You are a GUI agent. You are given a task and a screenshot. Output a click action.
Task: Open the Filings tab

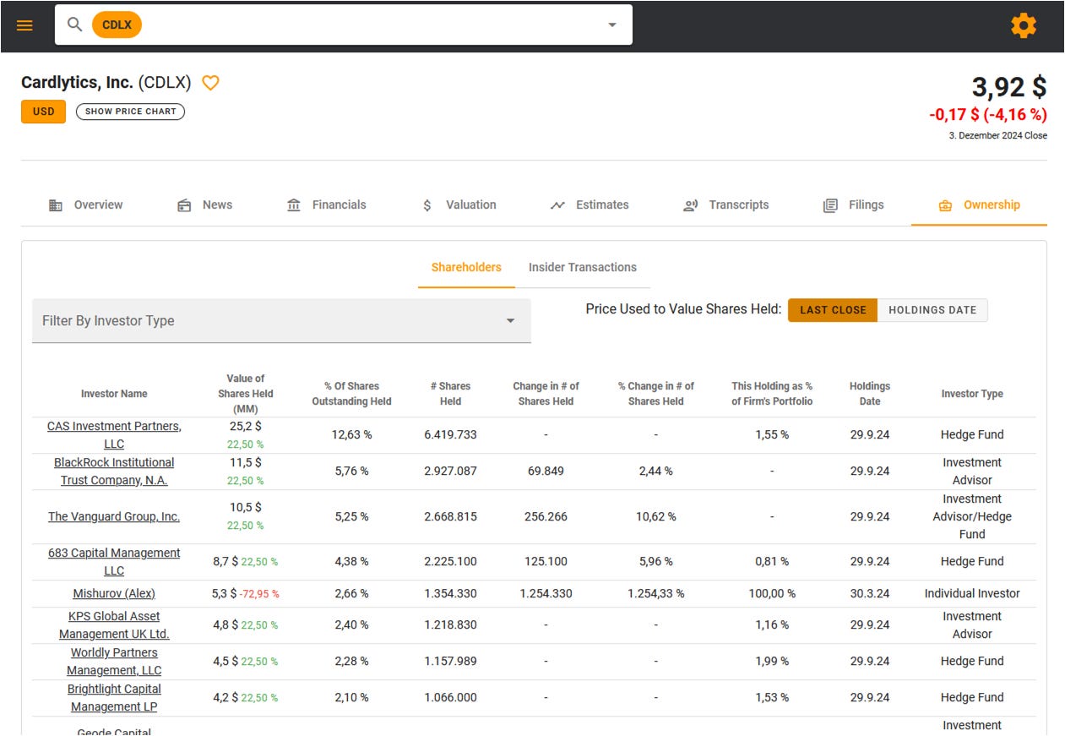[x=853, y=205]
